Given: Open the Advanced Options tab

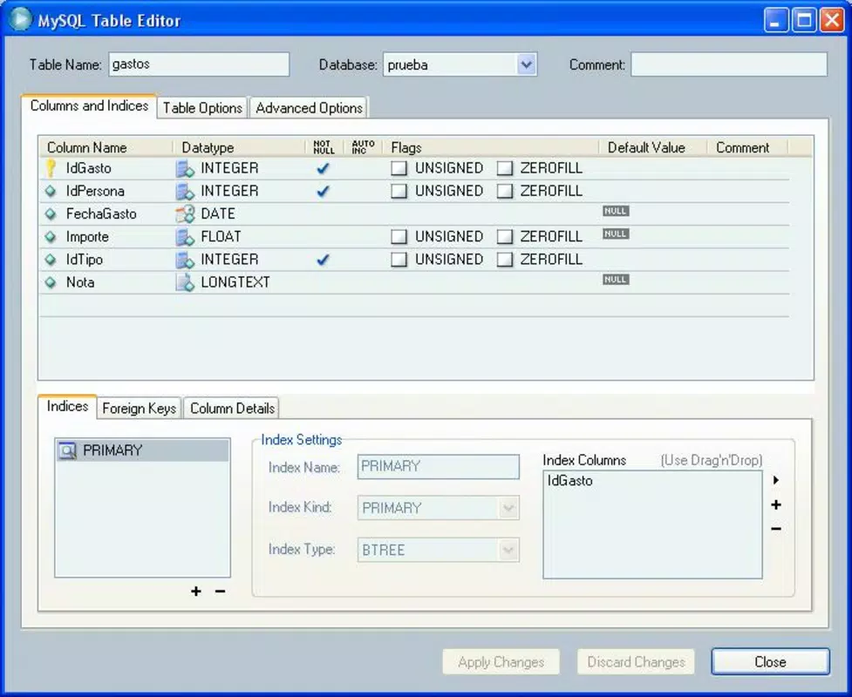Looking at the screenshot, I should tap(309, 108).
